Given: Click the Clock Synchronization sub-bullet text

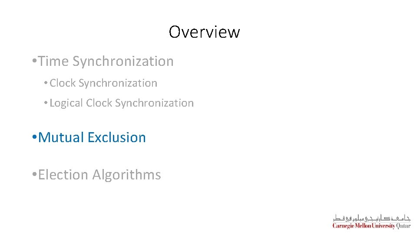Looking at the screenshot, I should pyautogui.click(x=103, y=83).
